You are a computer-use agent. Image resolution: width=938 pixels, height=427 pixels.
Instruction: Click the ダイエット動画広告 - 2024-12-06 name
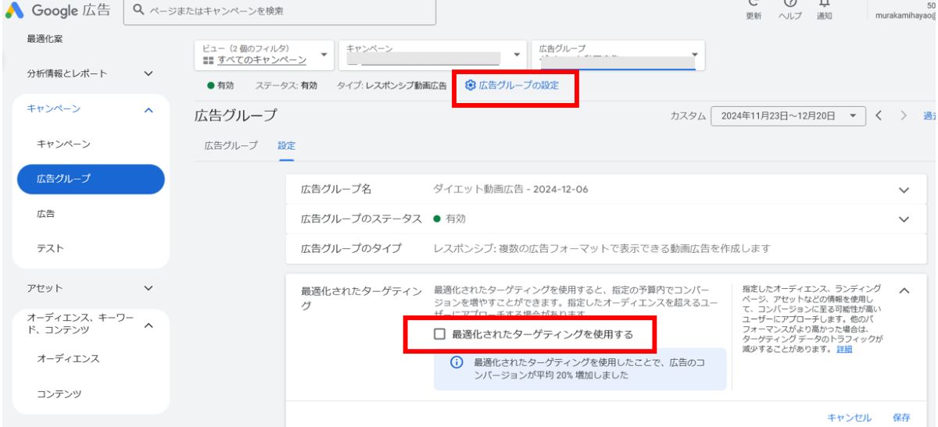510,190
